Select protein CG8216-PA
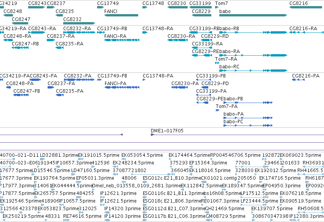The height and width of the screenshot is (222, 324). pyautogui.click(x=306, y=76)
